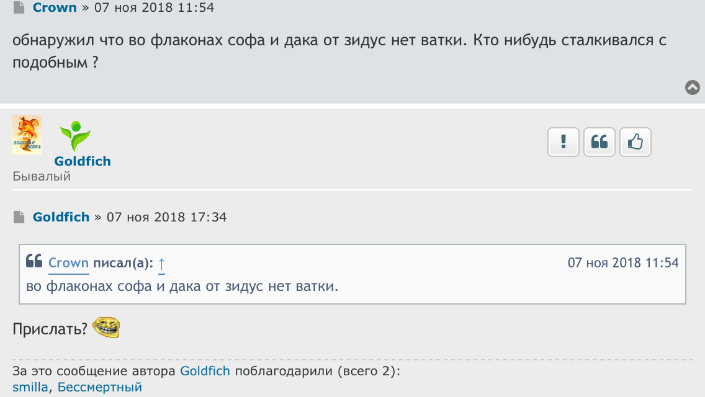705x397 pixels.
Task: Click the post icon beside Goldfich's post date
Action: (x=19, y=217)
